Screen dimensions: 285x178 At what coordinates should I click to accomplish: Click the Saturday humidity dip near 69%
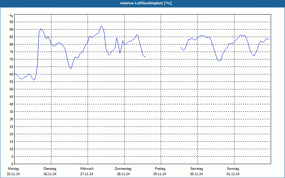pos(219,61)
